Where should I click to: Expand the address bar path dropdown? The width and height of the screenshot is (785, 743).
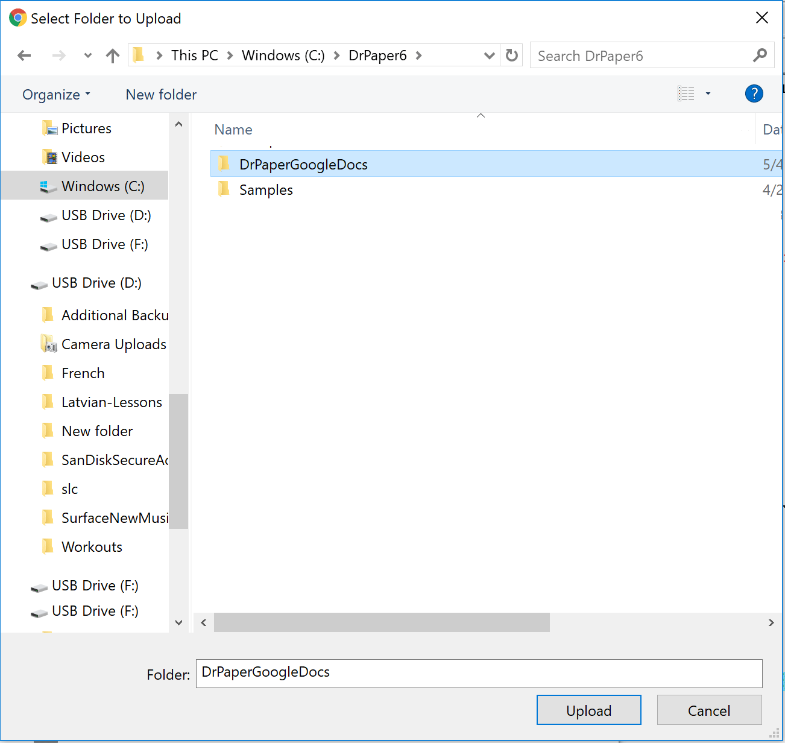pos(489,56)
